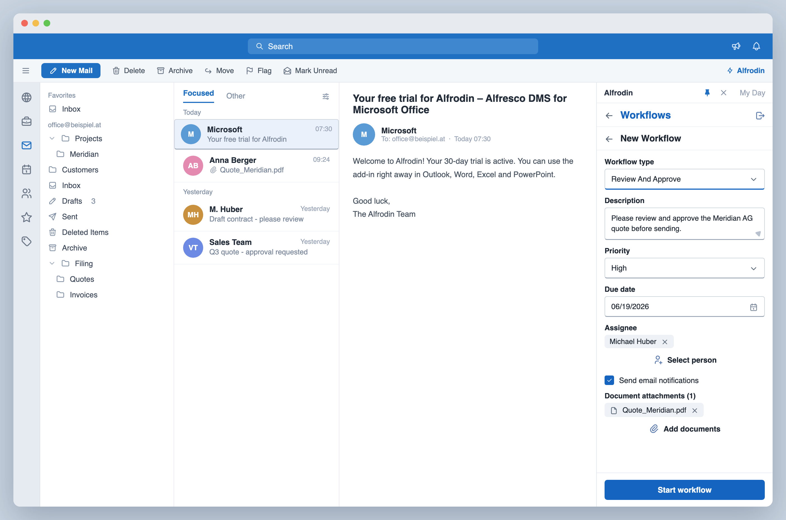Click the Alfrodin add-in button in toolbar
Viewport: 786px width, 520px height.
(x=746, y=71)
